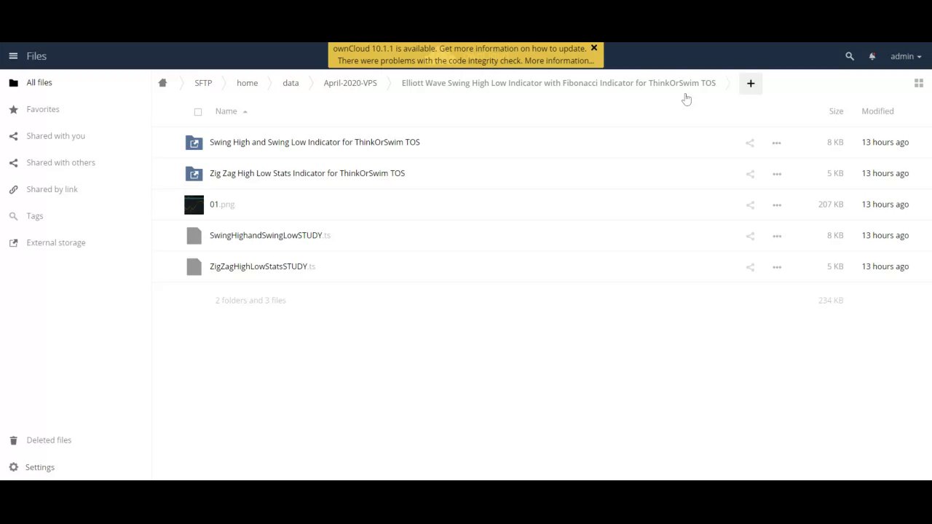Open the 01.png thumbnail
The width and height of the screenshot is (932, 524).
[194, 205]
